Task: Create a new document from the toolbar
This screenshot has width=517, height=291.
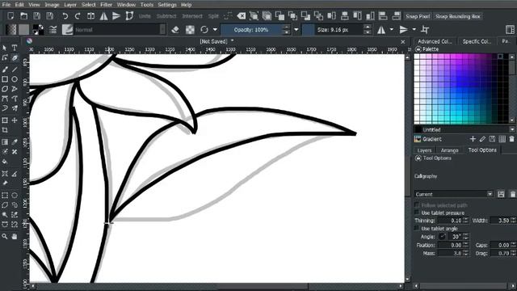Action: pyautogui.click(x=11, y=16)
